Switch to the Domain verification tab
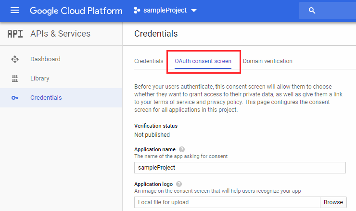 [x=267, y=61]
